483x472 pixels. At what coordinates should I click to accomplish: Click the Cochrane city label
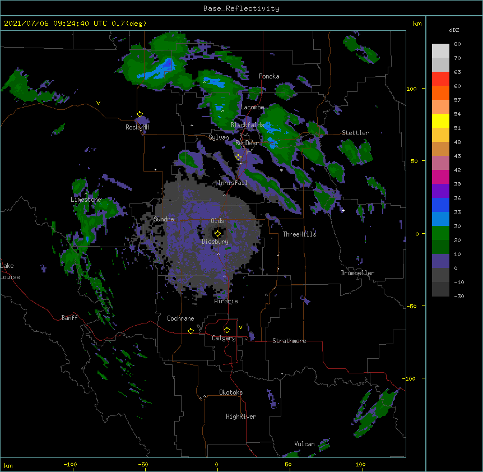(180, 318)
